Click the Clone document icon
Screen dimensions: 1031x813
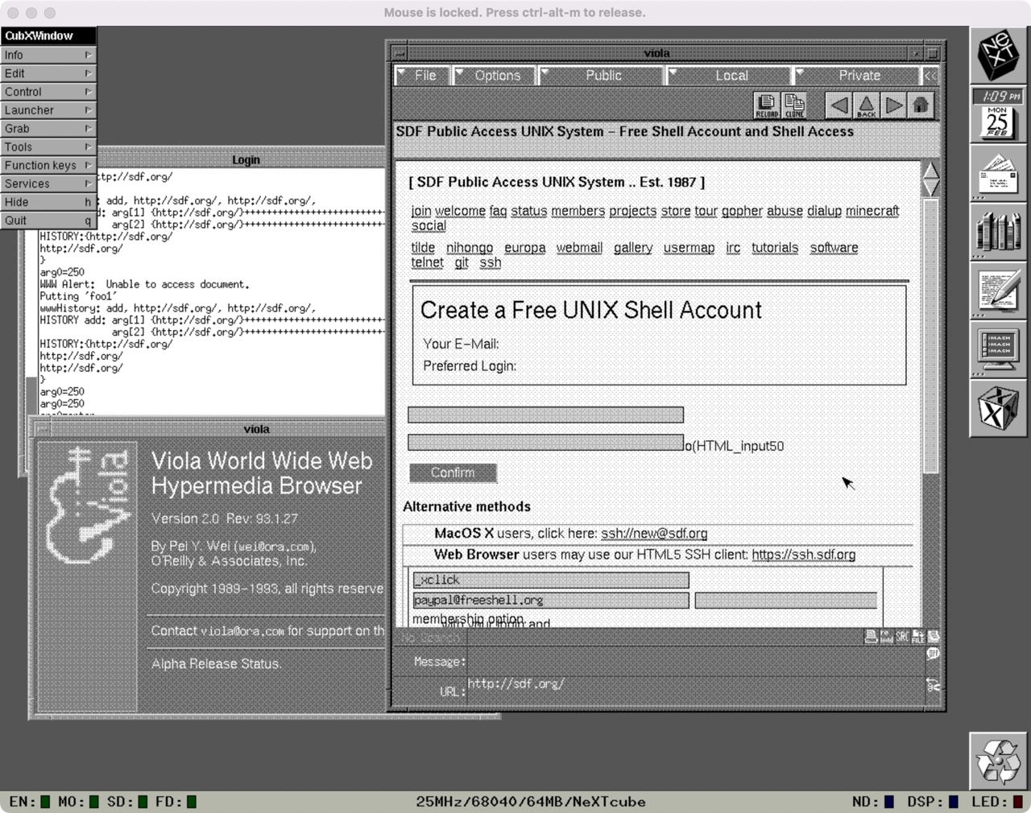pos(794,105)
